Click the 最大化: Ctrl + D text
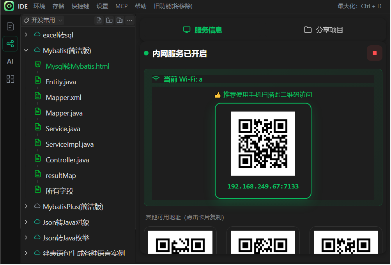Viewport: 391px width, 265px height. coord(359,6)
